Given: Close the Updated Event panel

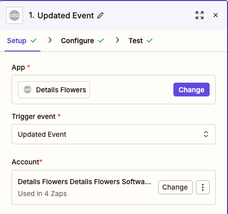Looking at the screenshot, I should coord(216,15).
